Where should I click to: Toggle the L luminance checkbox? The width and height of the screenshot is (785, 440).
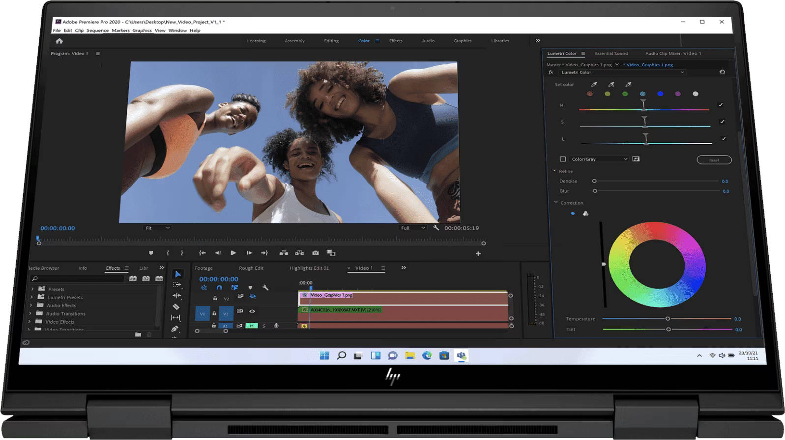coord(724,139)
